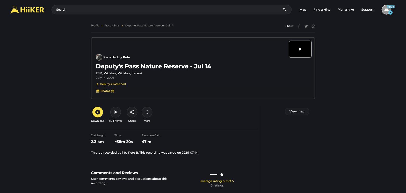Download the recording
This screenshot has width=406, height=193.
click(98, 112)
